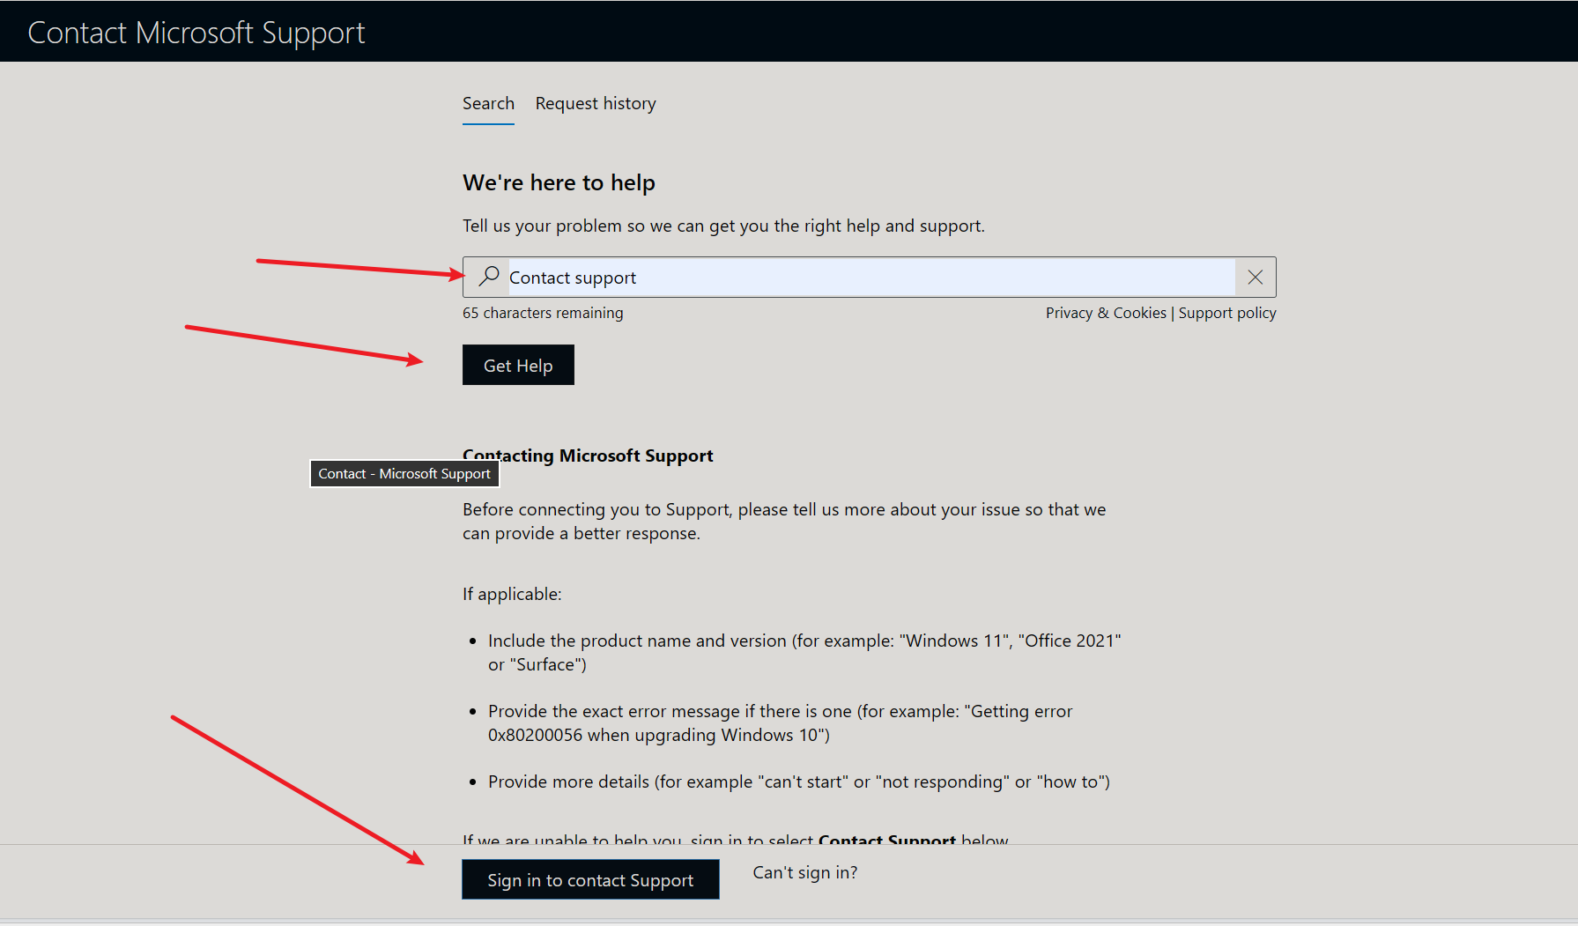
Task: Click Sign in to contact Support
Action: 590,879
